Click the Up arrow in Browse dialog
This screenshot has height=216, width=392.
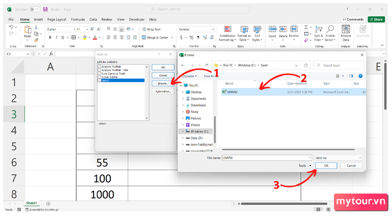coord(207,65)
